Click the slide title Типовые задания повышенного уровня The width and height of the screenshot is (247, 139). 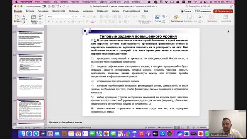tap(138, 36)
